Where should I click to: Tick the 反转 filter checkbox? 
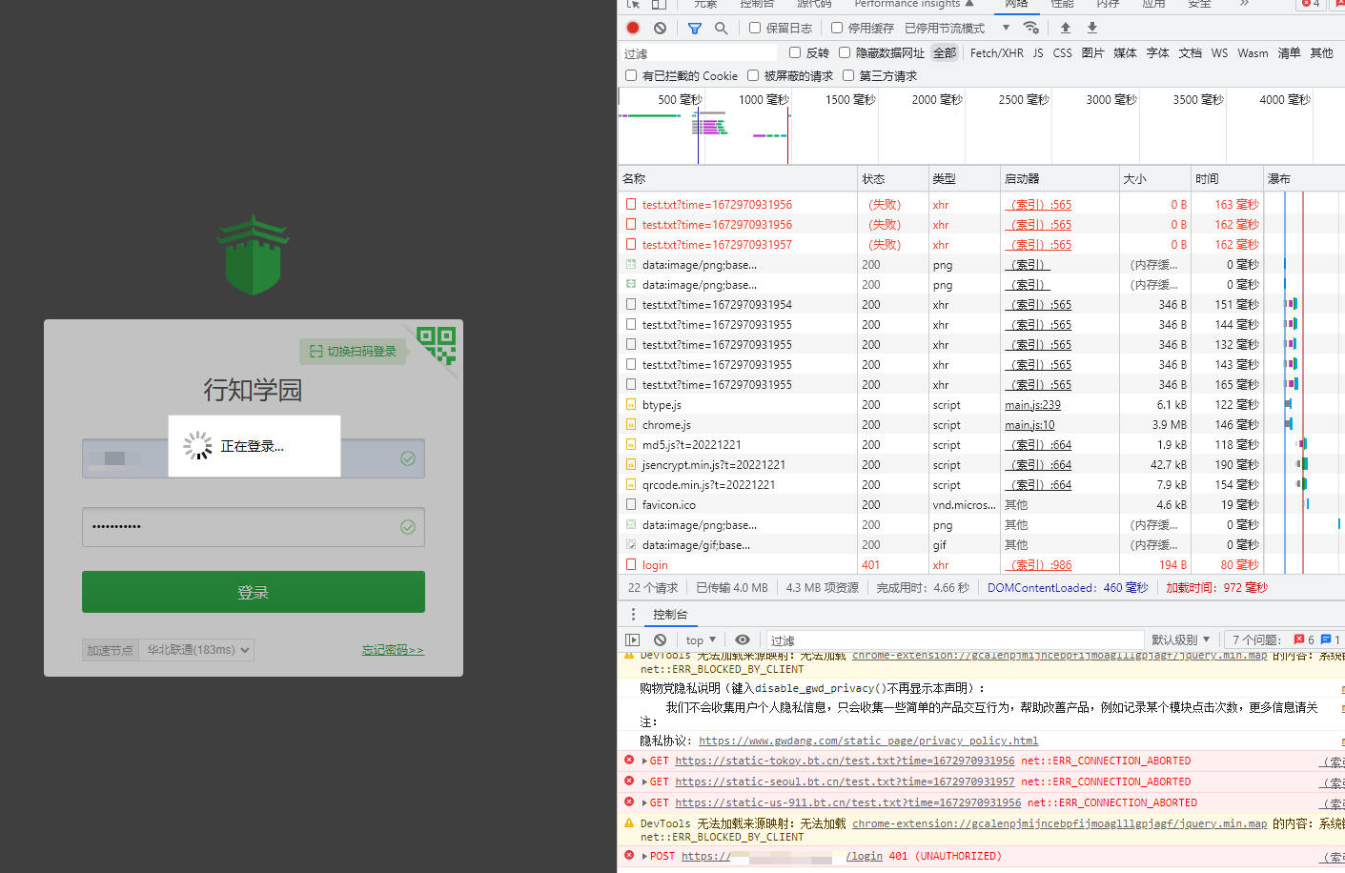click(795, 52)
